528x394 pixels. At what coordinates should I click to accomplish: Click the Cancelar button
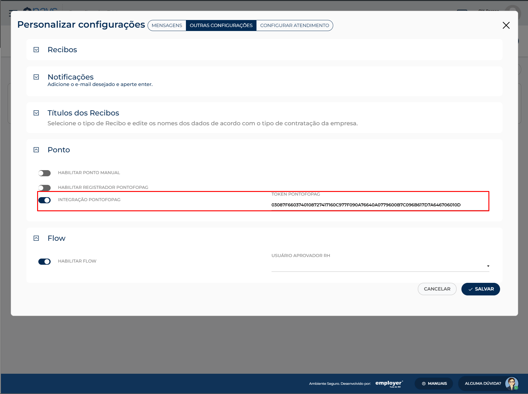pyautogui.click(x=437, y=289)
